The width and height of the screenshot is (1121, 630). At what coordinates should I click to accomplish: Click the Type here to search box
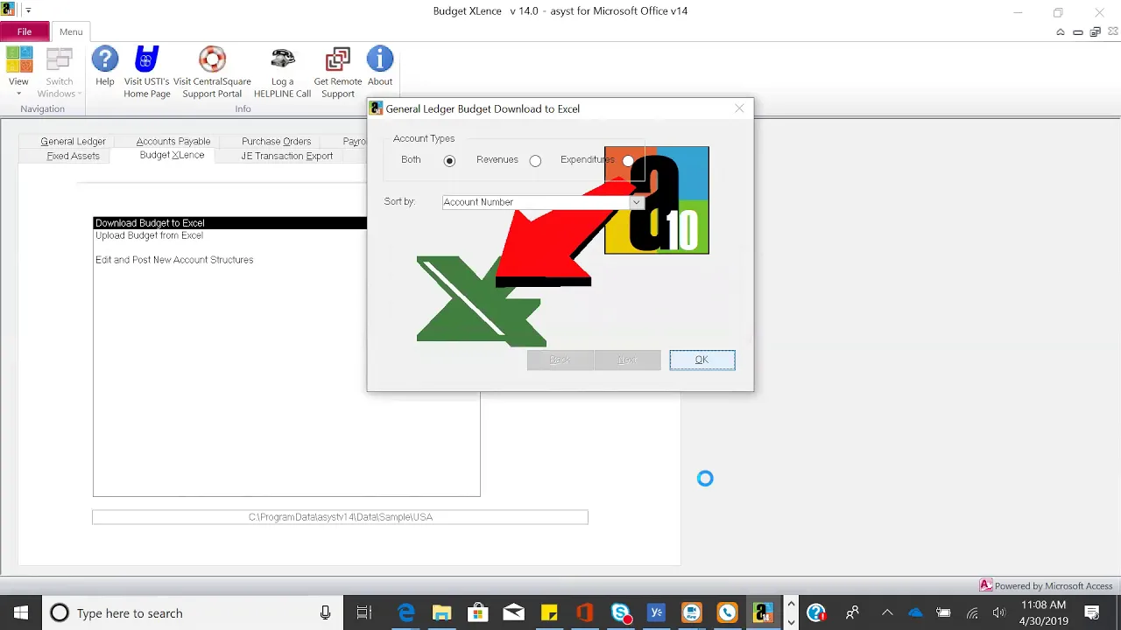[191, 612]
